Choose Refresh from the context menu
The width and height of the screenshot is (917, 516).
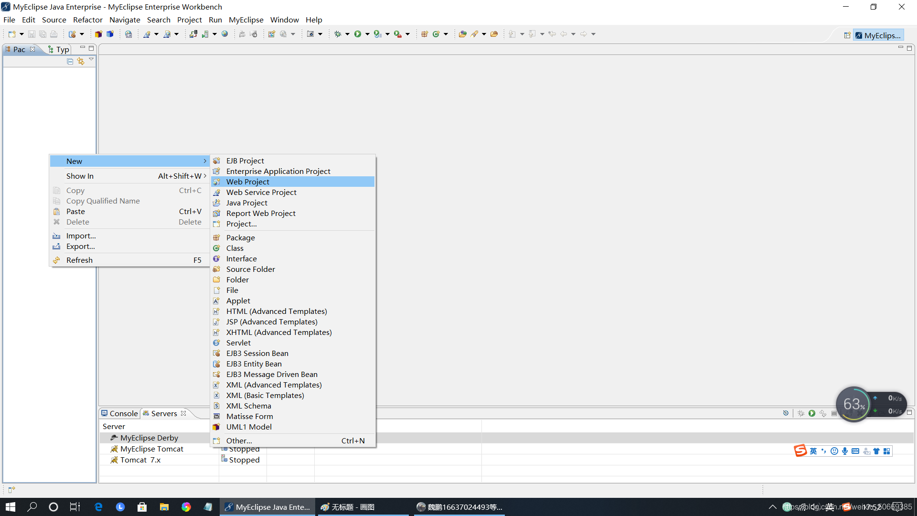point(129,260)
